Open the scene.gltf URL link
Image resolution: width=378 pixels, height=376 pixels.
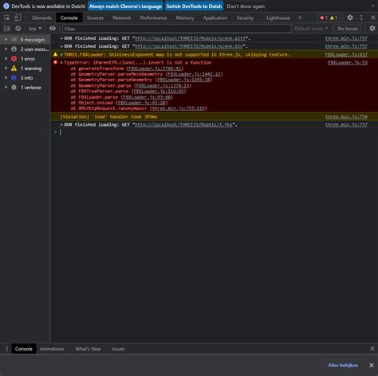191,38
